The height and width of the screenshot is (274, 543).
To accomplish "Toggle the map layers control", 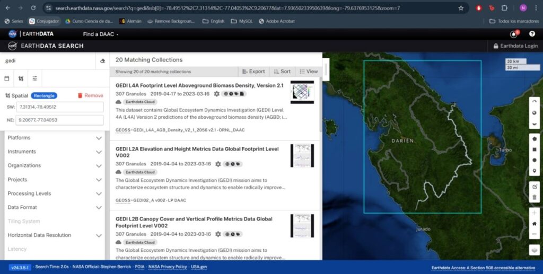I will 534,250.
